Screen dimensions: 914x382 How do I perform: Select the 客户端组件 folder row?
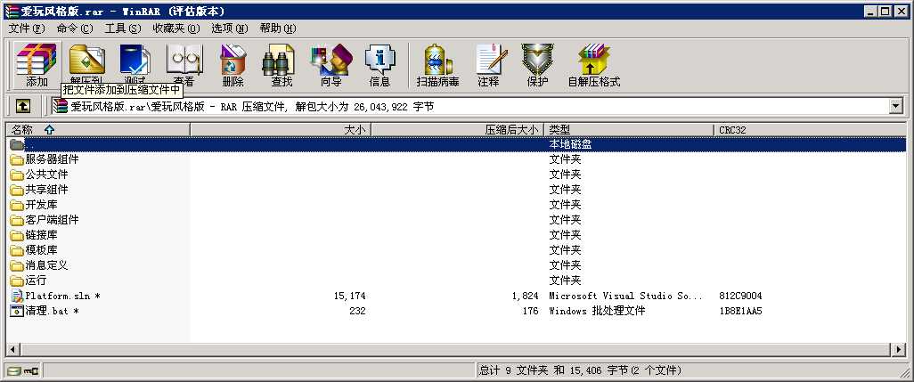[456, 220]
